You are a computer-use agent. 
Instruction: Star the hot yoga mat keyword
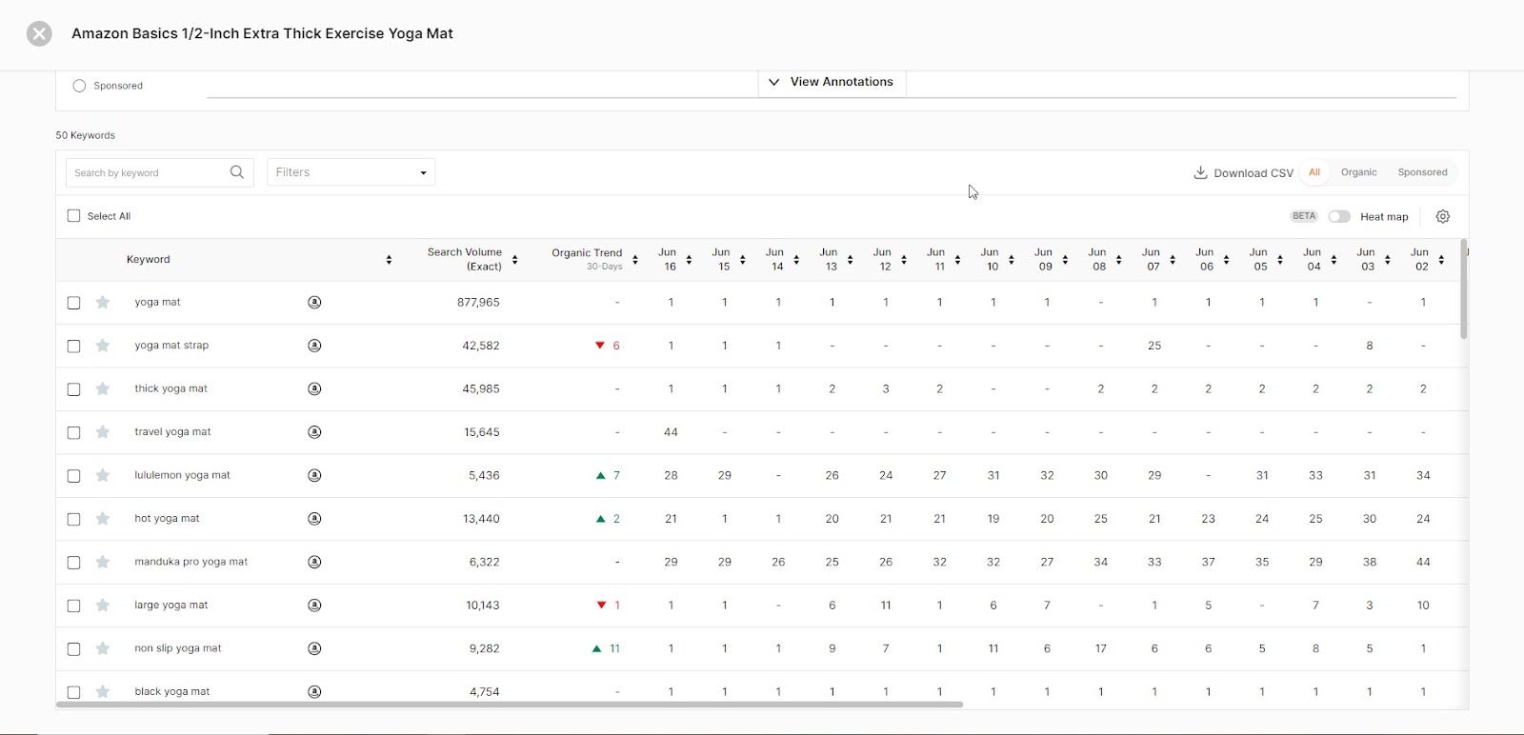(x=103, y=519)
